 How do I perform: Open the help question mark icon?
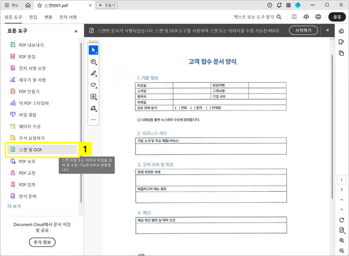coord(269,5)
